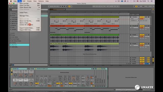
Task: Enable MIDI map mode switch
Action: tap(143, 6)
